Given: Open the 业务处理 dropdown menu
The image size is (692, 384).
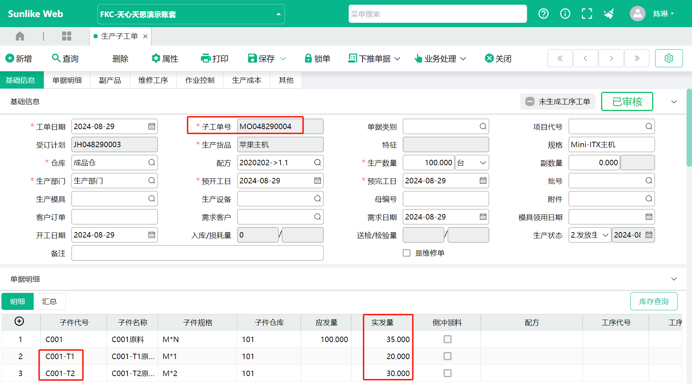Looking at the screenshot, I should click(x=440, y=59).
